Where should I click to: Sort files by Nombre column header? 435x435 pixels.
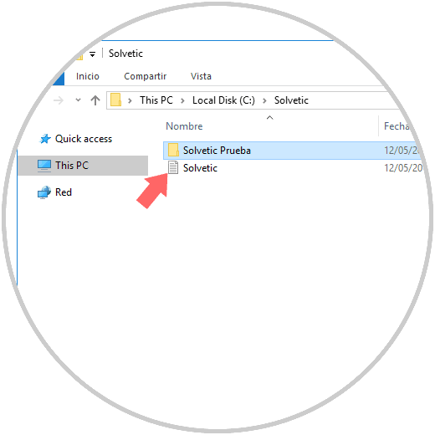184,126
